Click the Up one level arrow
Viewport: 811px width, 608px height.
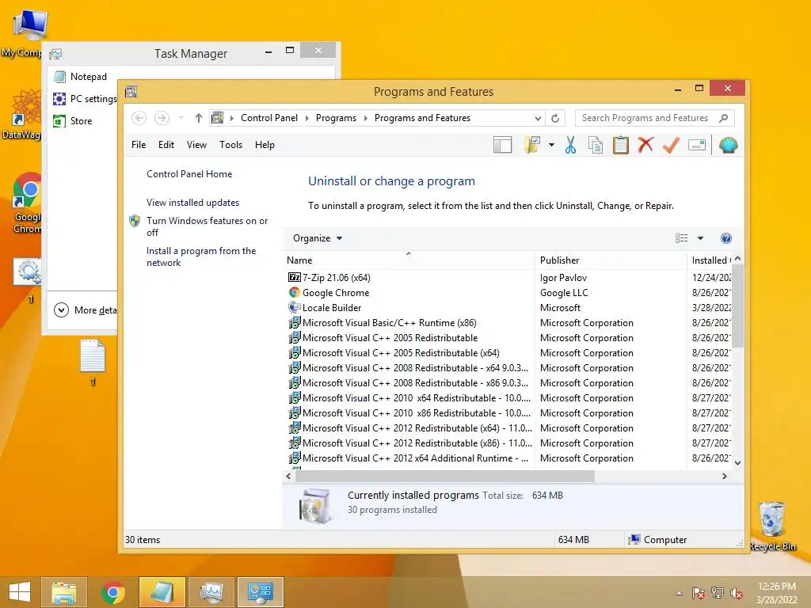[199, 119]
